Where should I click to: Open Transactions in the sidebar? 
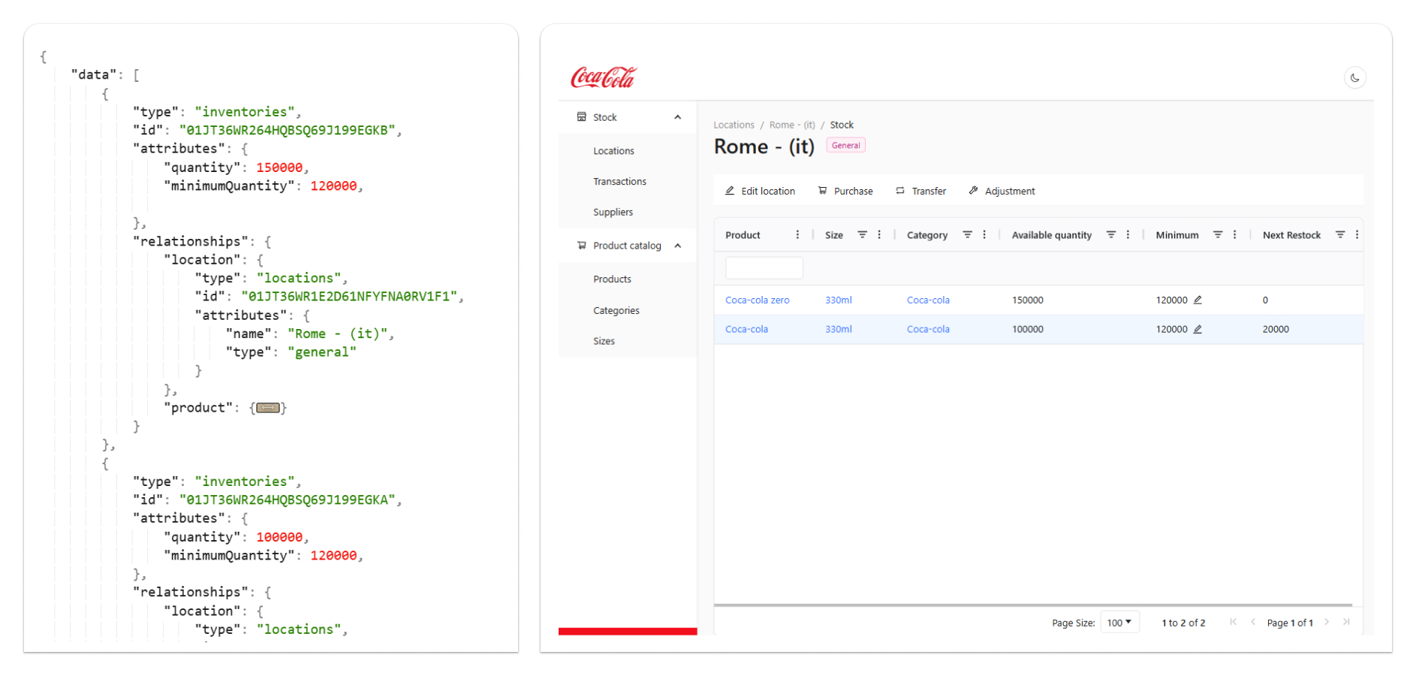click(x=619, y=182)
